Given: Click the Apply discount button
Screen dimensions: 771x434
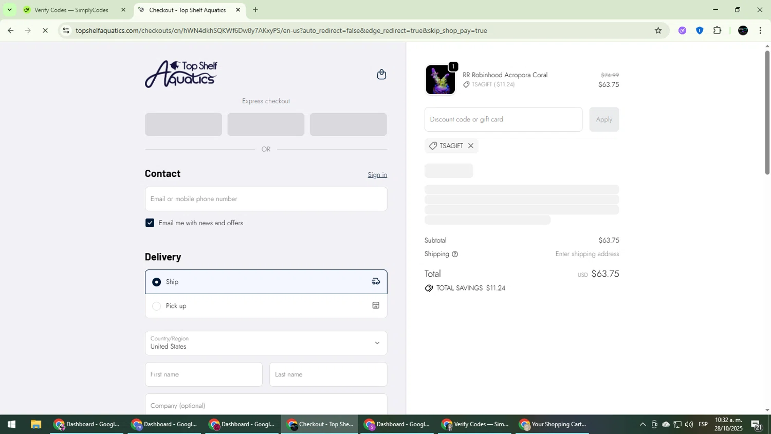Looking at the screenshot, I should (604, 119).
